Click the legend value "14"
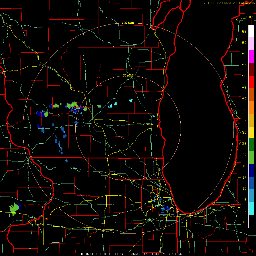This screenshot has width=256, height=256. click(244, 177)
